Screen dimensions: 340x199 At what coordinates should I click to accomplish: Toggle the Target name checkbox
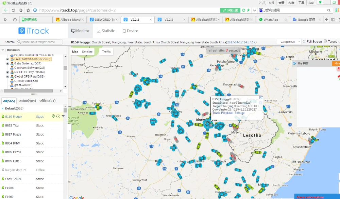325,41
